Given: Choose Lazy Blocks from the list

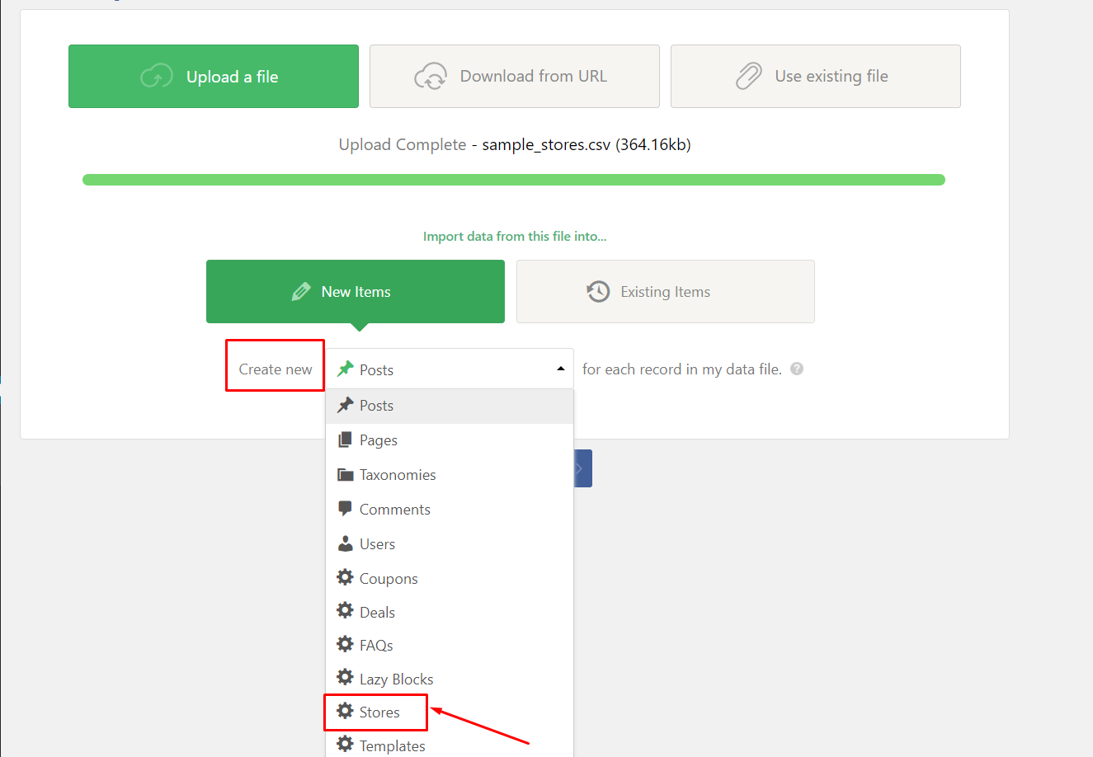Looking at the screenshot, I should click(x=396, y=679).
